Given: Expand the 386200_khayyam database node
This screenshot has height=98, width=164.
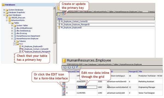Looking at the screenshot, I should (x=7, y=18).
